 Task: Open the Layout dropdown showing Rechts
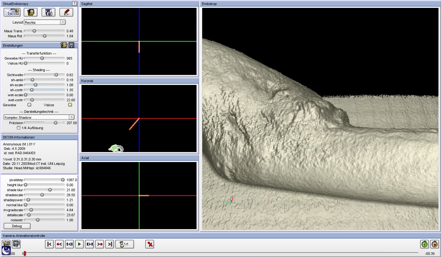coord(63,22)
